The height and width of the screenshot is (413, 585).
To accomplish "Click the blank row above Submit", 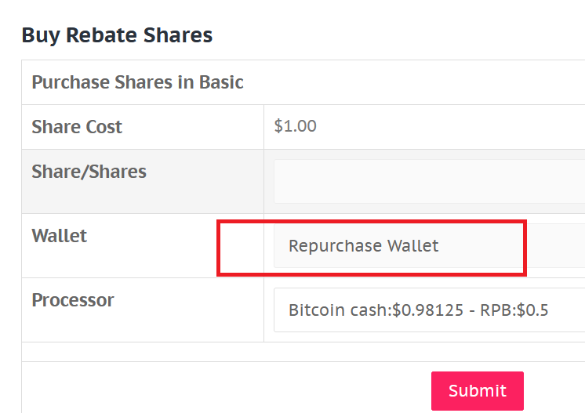I will (303, 352).
